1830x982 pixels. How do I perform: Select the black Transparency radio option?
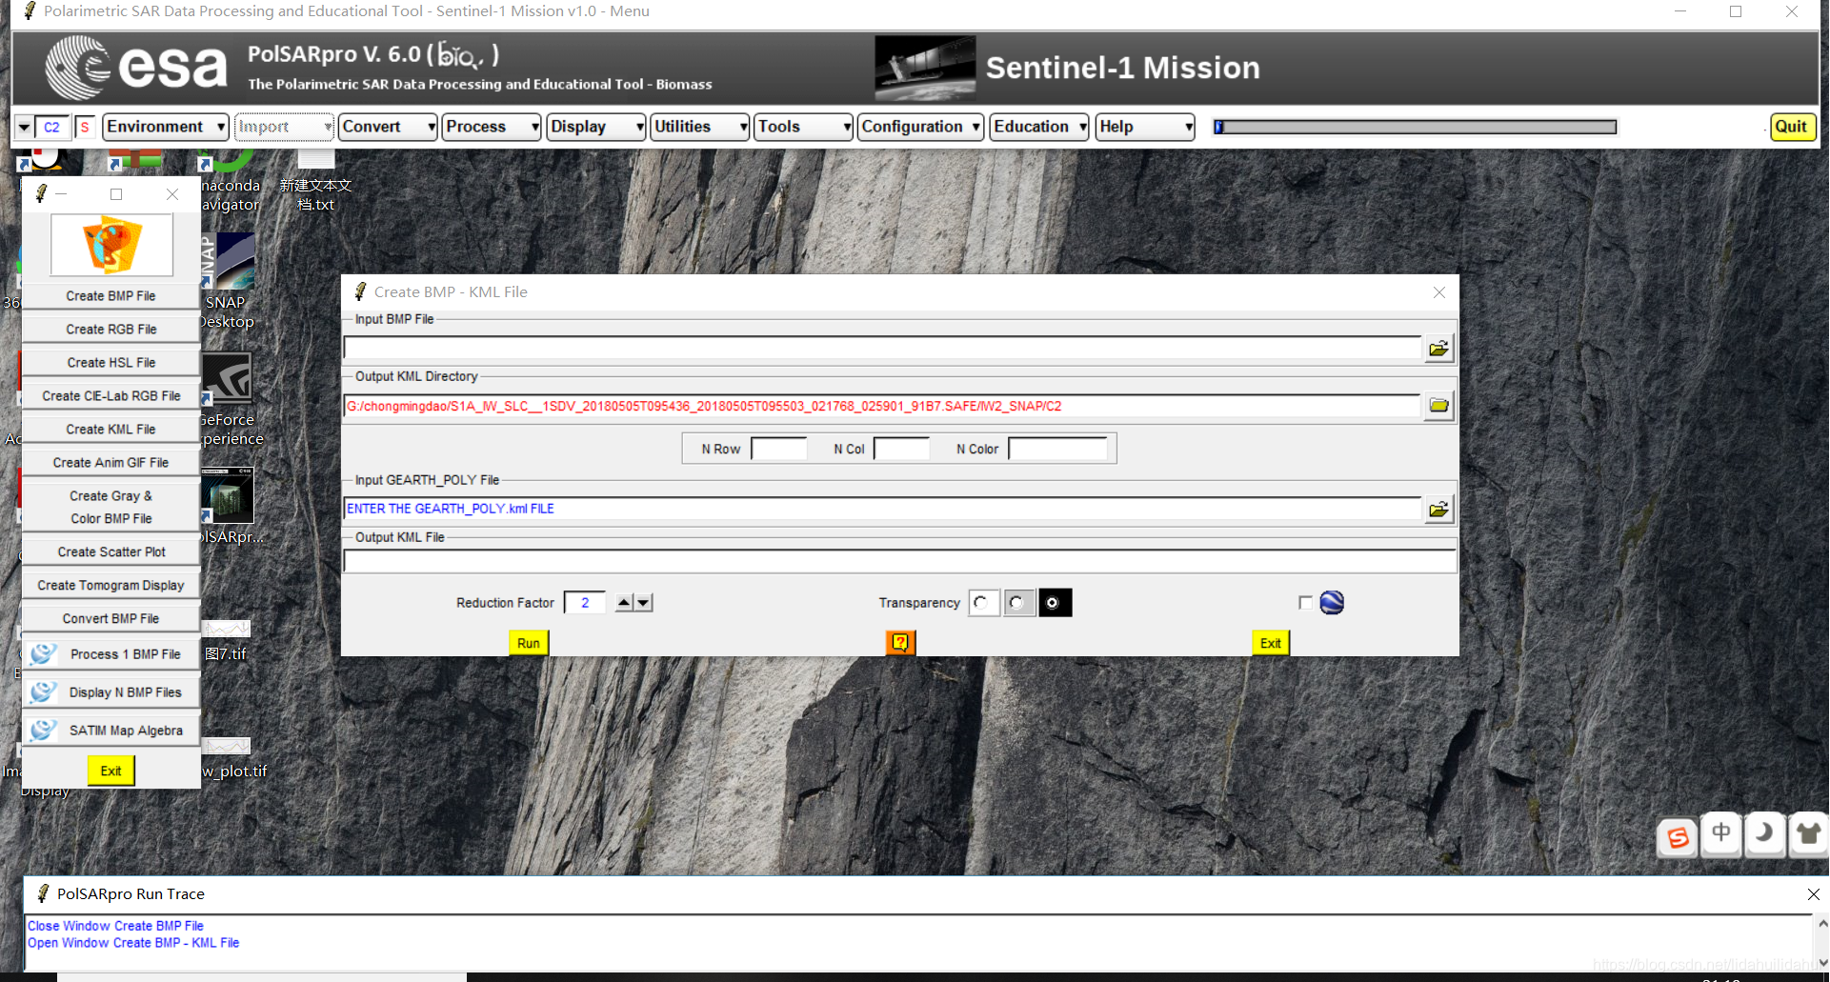tap(1055, 603)
